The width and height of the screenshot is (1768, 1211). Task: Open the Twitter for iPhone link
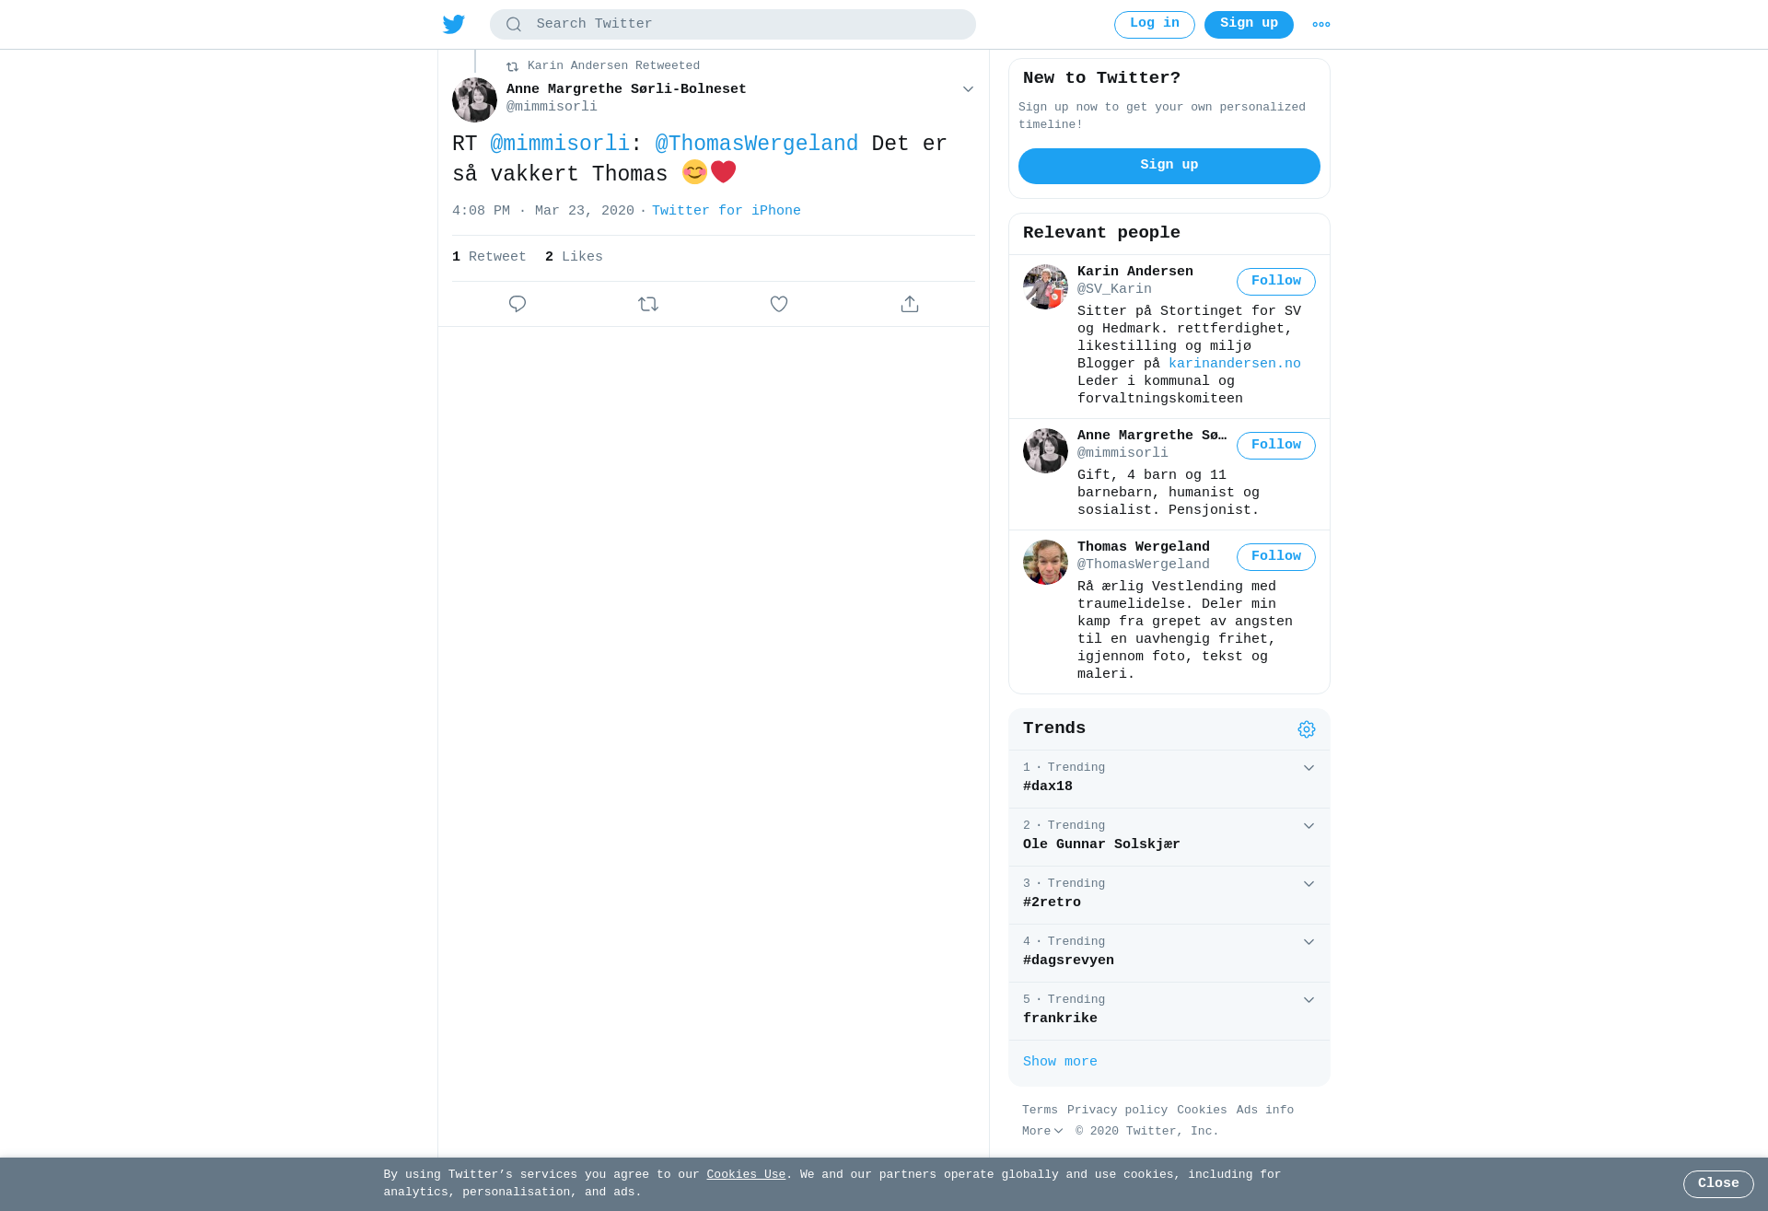[x=727, y=211]
